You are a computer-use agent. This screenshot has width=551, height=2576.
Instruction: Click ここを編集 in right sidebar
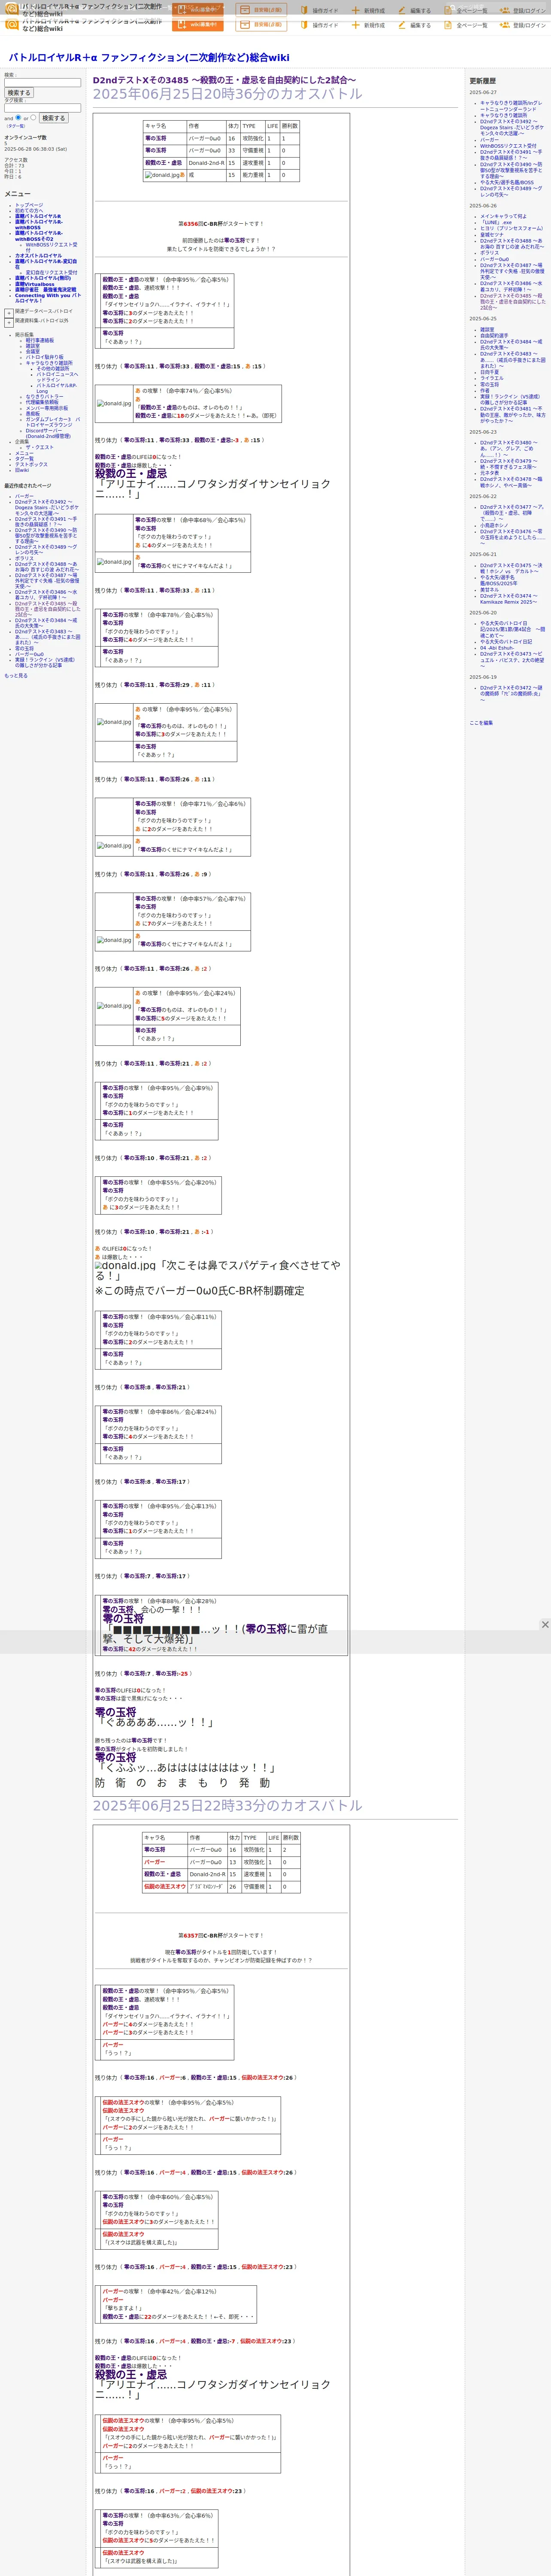pyautogui.click(x=481, y=723)
